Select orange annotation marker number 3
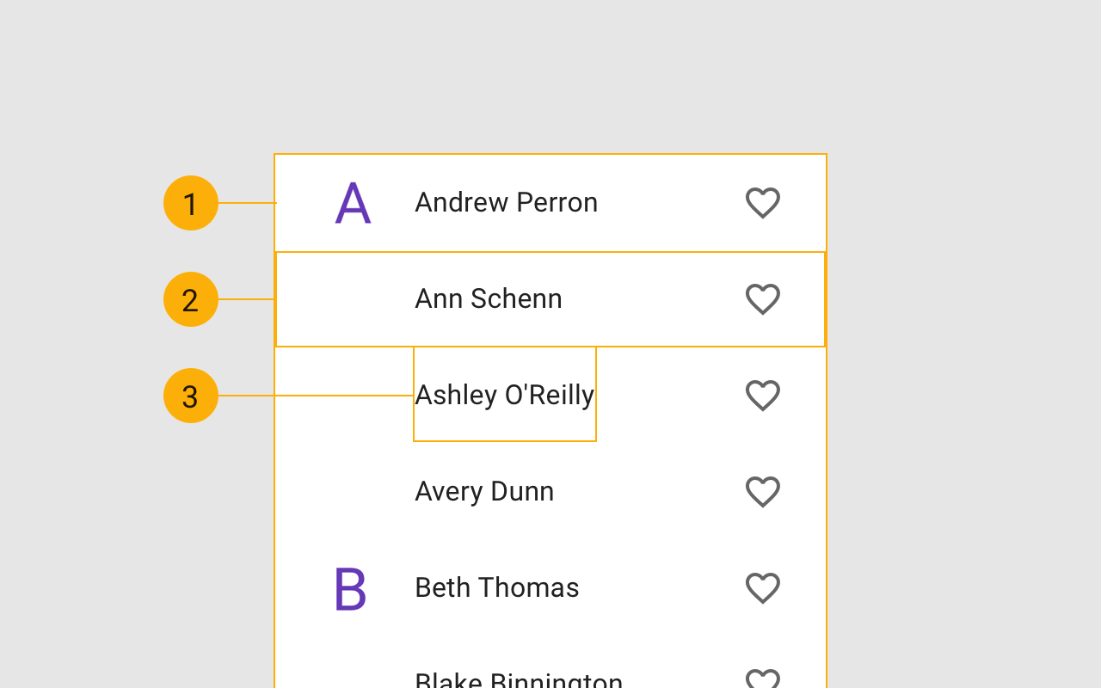The width and height of the screenshot is (1101, 688). click(191, 396)
